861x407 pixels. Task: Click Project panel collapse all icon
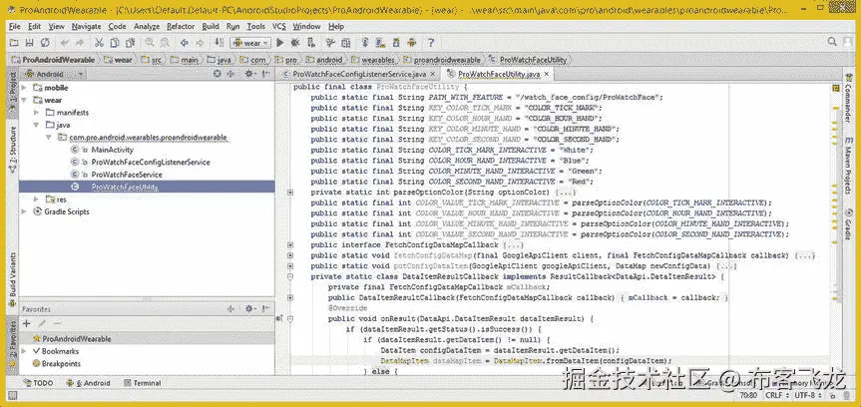230,74
